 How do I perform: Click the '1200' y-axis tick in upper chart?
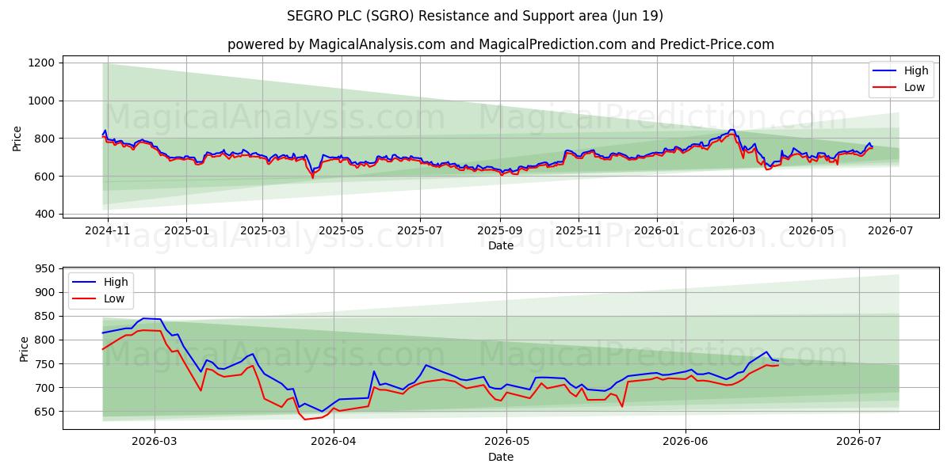point(41,63)
